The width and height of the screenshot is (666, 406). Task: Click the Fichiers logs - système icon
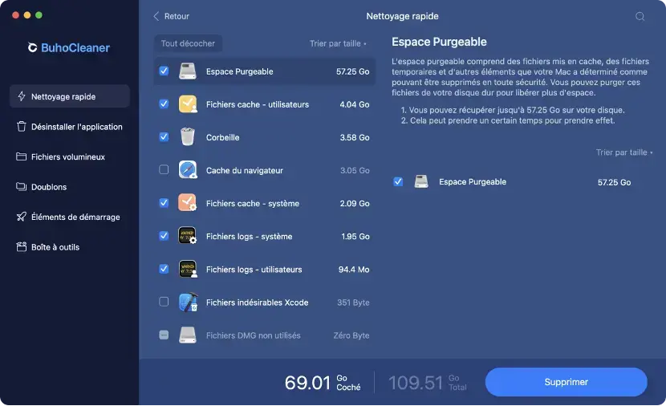pos(187,236)
